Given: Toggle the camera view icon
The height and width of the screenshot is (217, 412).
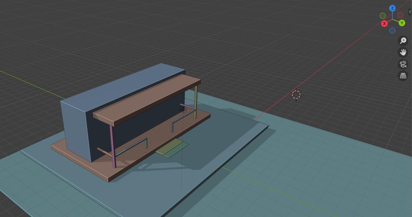Looking at the screenshot, I should (403, 64).
